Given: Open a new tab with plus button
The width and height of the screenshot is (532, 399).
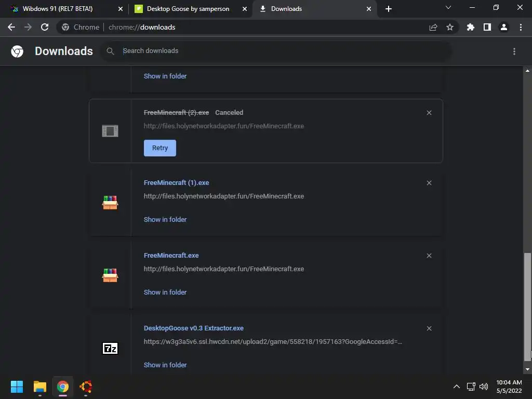Looking at the screenshot, I should (389, 9).
